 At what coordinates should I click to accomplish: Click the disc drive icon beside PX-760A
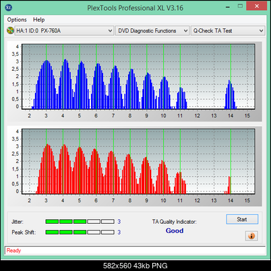point(10,30)
